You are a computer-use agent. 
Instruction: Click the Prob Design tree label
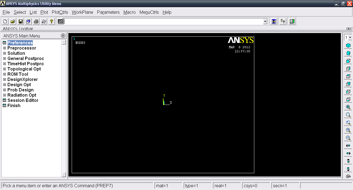[20, 90]
